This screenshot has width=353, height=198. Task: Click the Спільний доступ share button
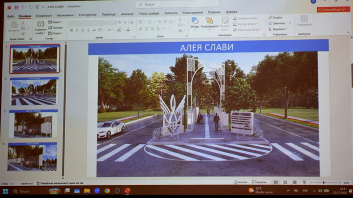coord(333,10)
